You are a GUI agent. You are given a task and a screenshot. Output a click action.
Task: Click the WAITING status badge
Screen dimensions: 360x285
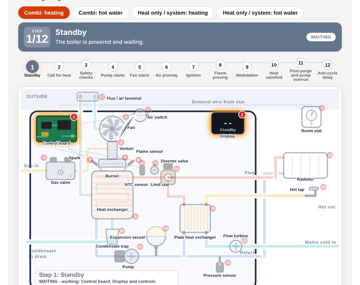point(321,37)
